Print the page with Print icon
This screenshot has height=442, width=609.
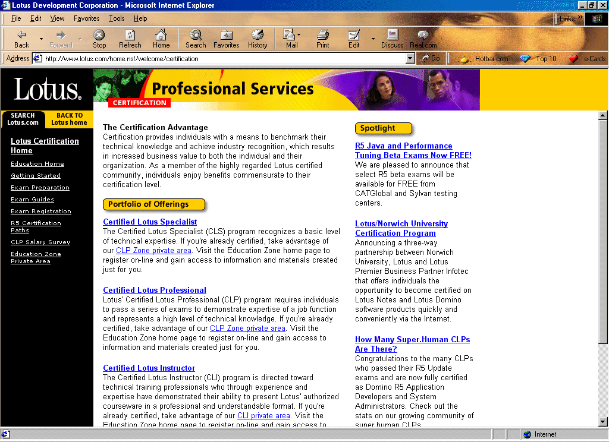323,35
